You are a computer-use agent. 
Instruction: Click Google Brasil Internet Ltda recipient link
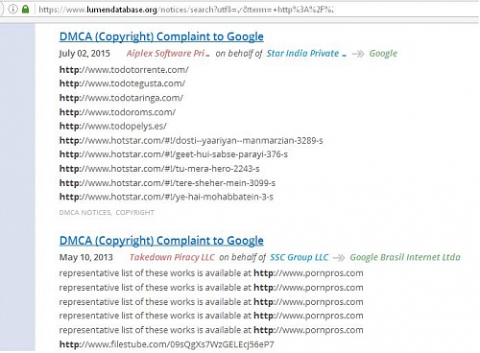[x=405, y=257]
